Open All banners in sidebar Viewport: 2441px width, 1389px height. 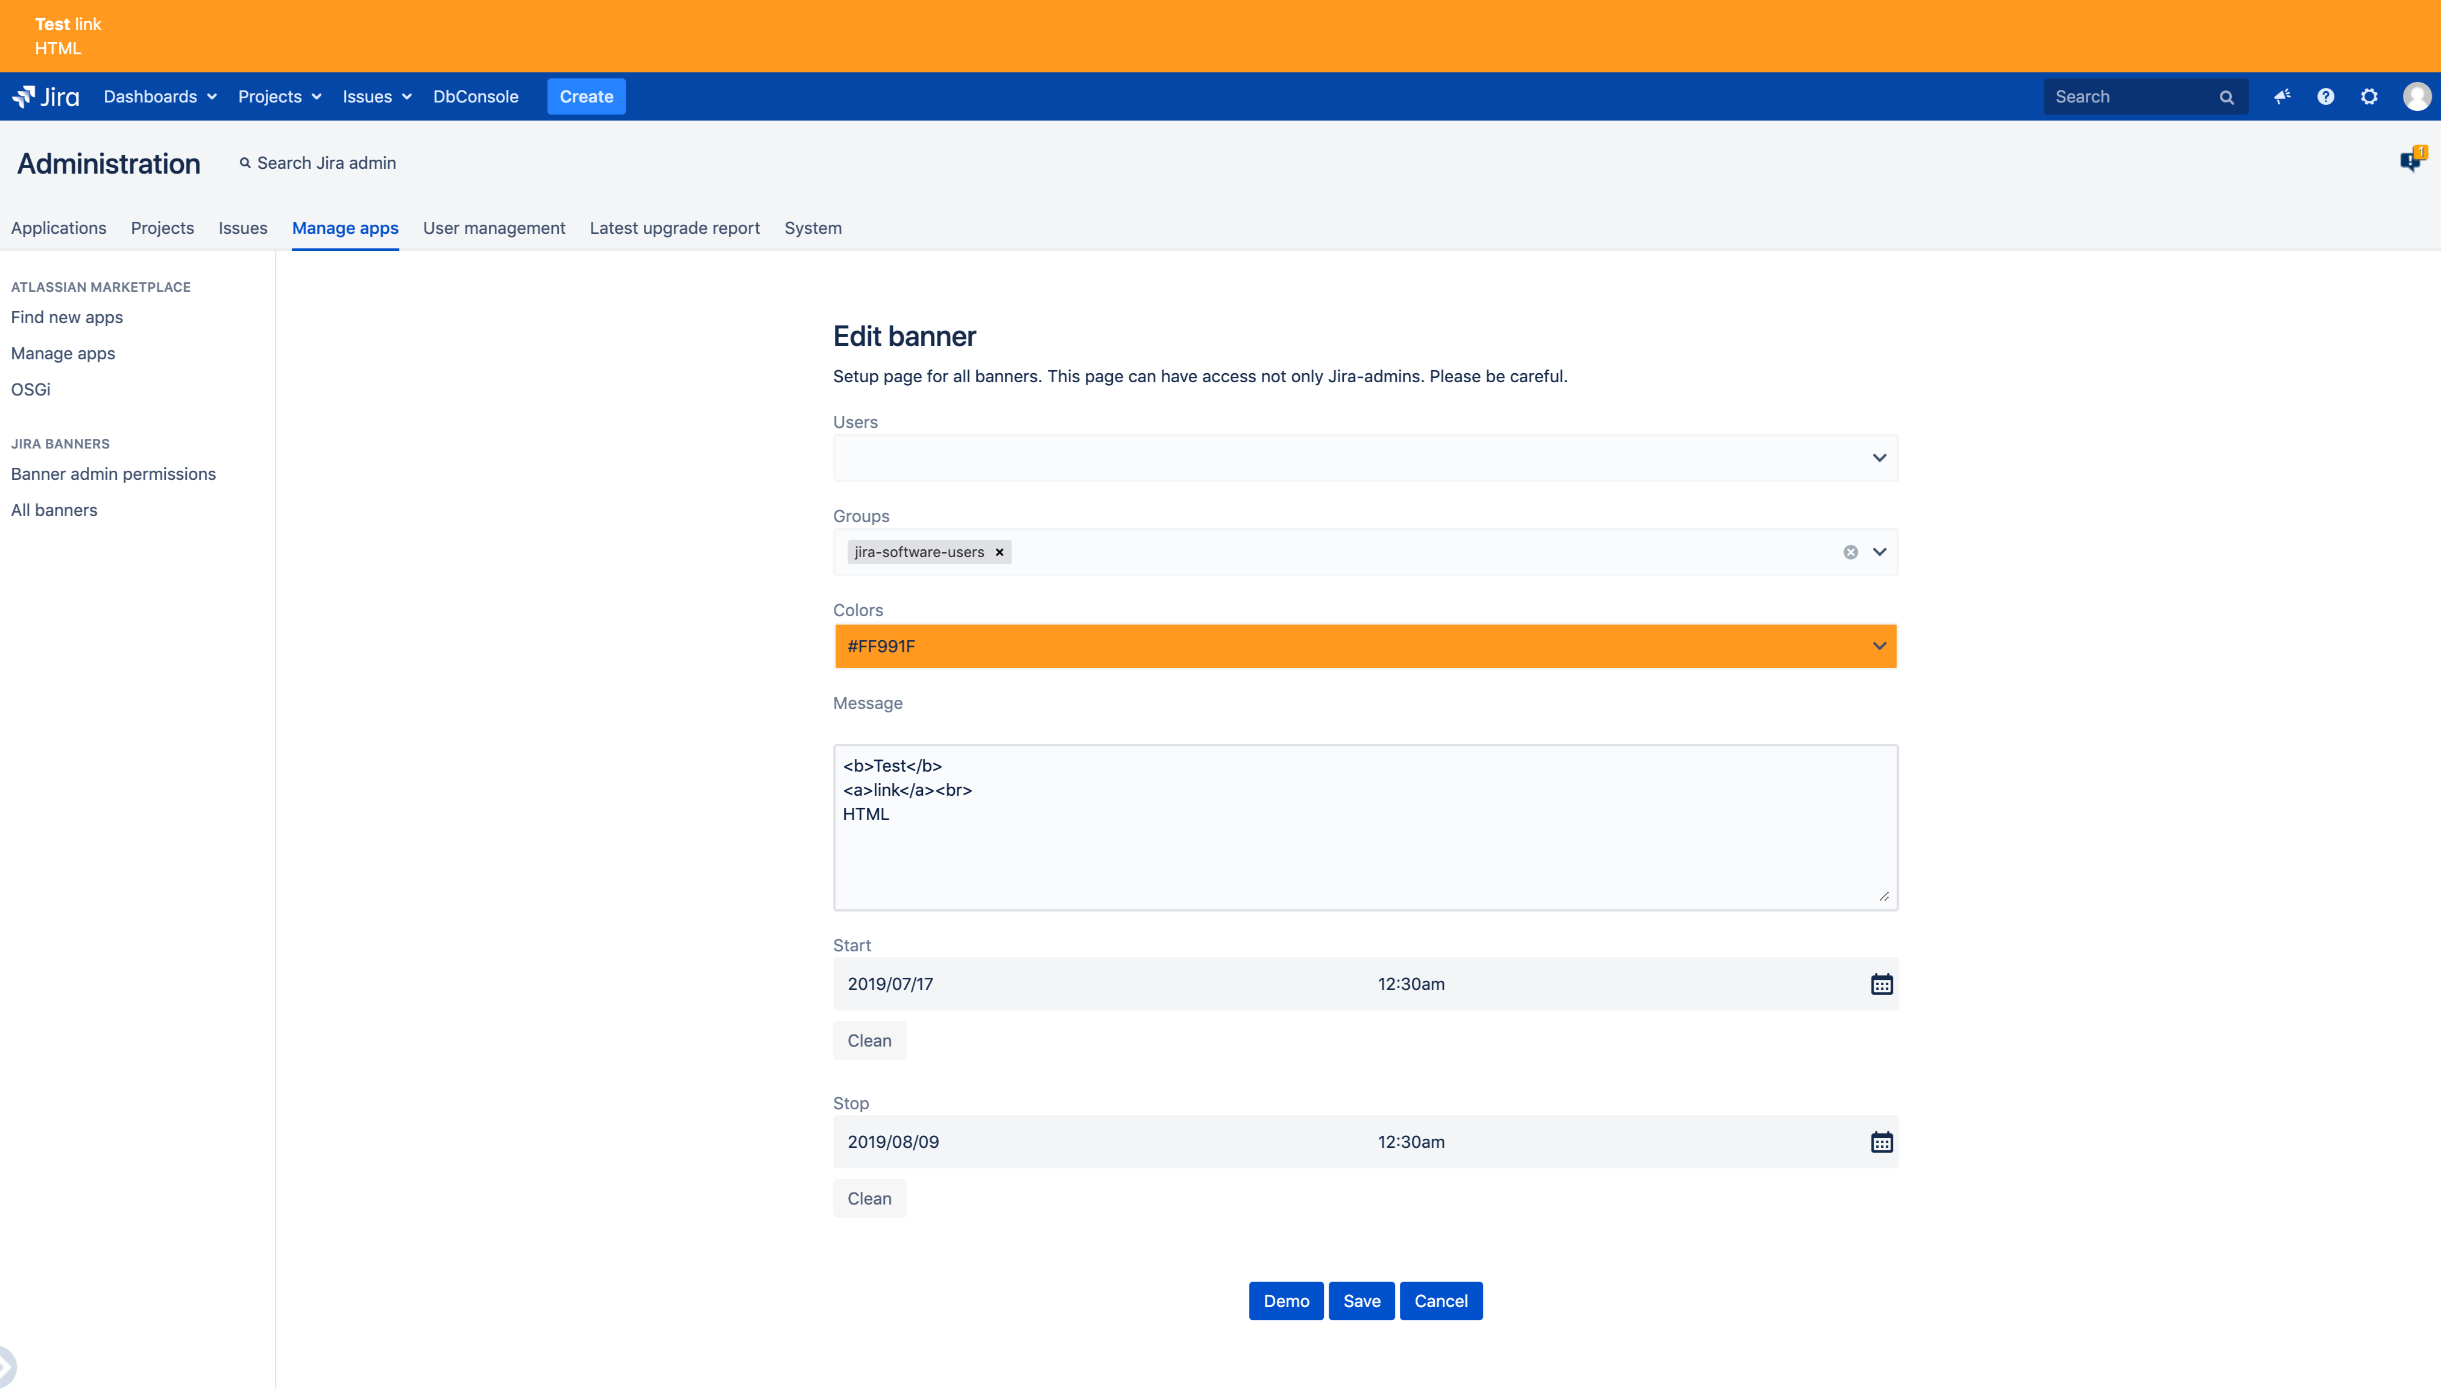[x=54, y=511]
